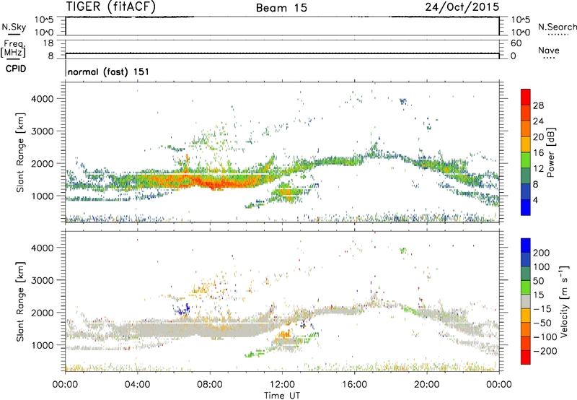
Task: Click the '4' label on the Power scale
Action: (535, 200)
